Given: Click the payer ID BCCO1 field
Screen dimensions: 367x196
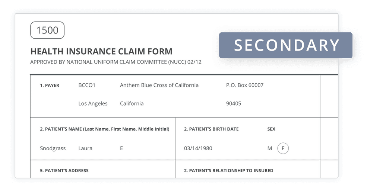Looking at the screenshot, I should tap(87, 85).
